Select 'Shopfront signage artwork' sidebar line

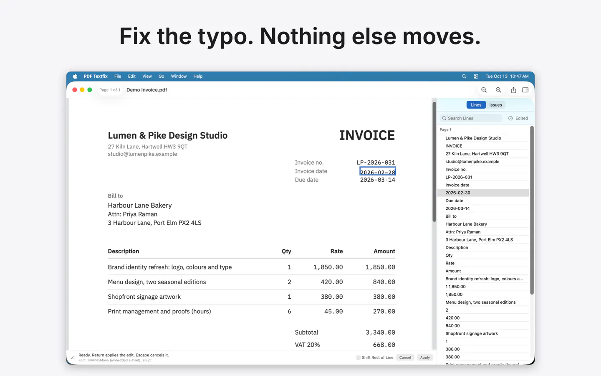coord(483,333)
